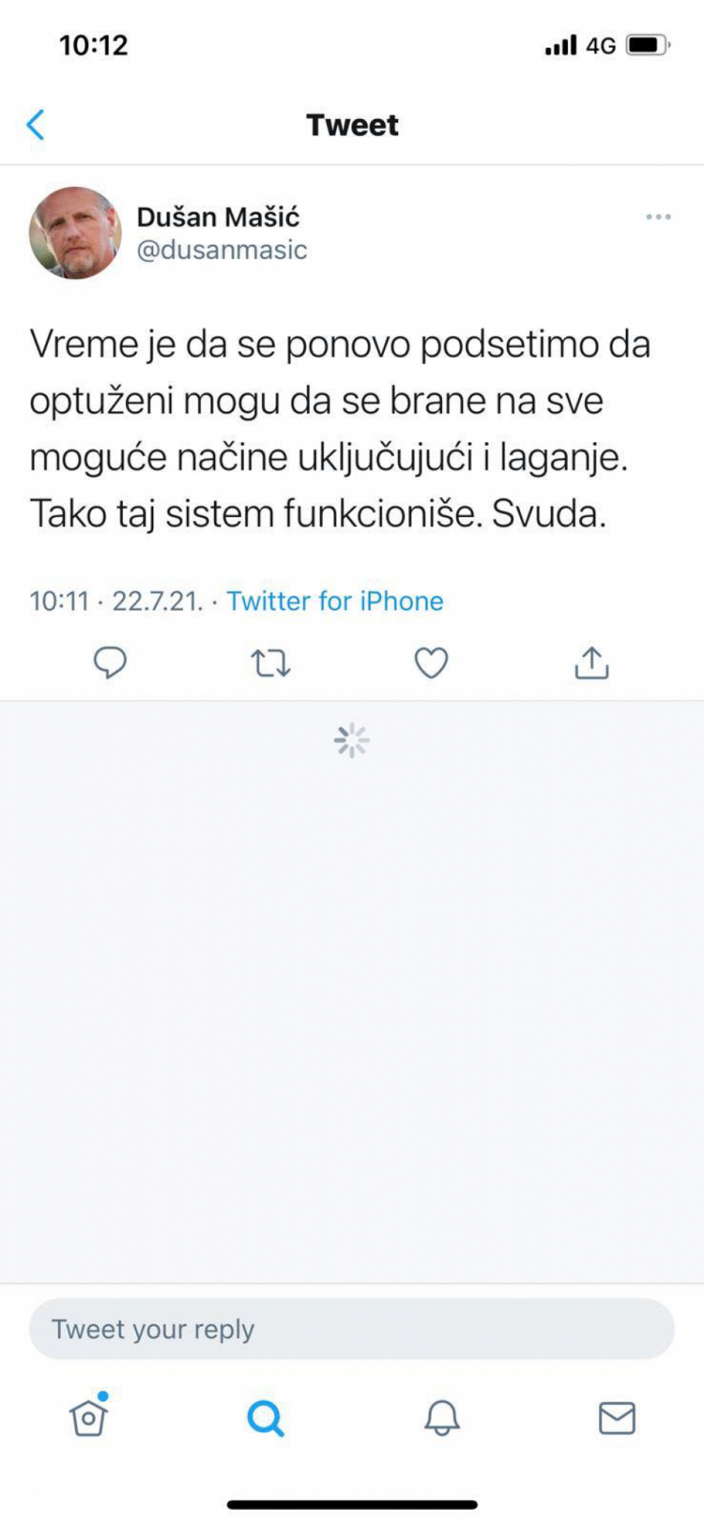
Task: Open Twitter search with the magnifier icon
Action: [264, 1419]
